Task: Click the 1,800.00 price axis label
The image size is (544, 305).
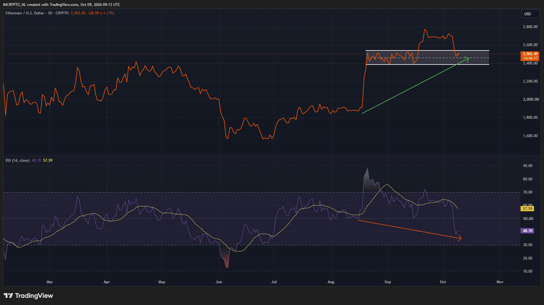Action: [530, 117]
